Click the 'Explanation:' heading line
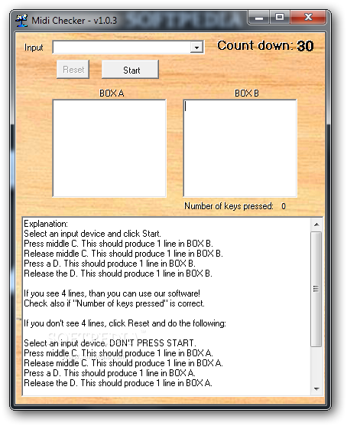347x426 pixels. pos(46,224)
